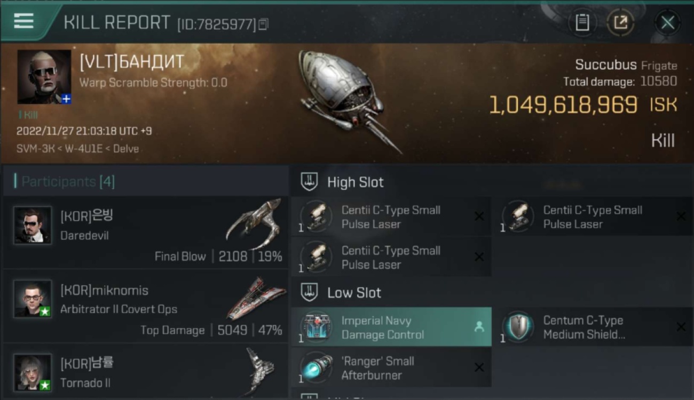
Task: Copy kill report ID icon
Action: [x=263, y=24]
